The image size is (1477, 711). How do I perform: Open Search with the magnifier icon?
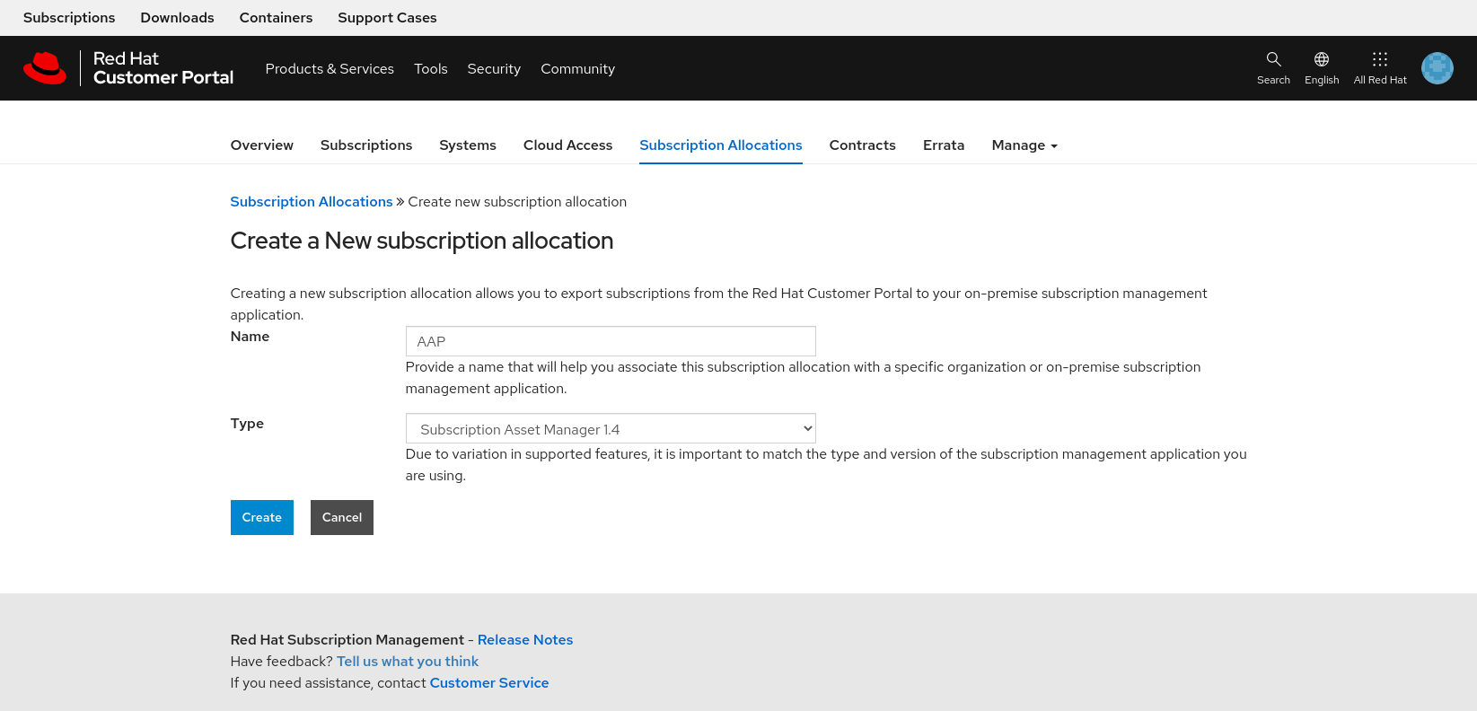click(x=1273, y=60)
